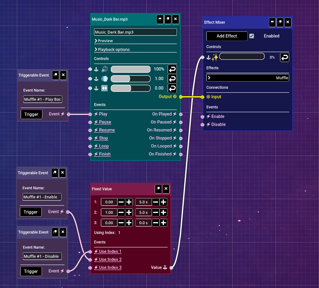The height and width of the screenshot is (288, 319).
Task: Click the pitch wind icon in Controls
Action: [x=105, y=79]
